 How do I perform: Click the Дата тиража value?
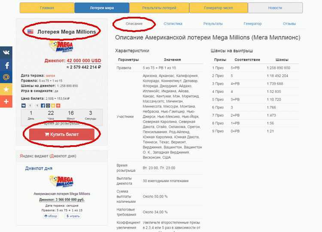(x=50, y=76)
